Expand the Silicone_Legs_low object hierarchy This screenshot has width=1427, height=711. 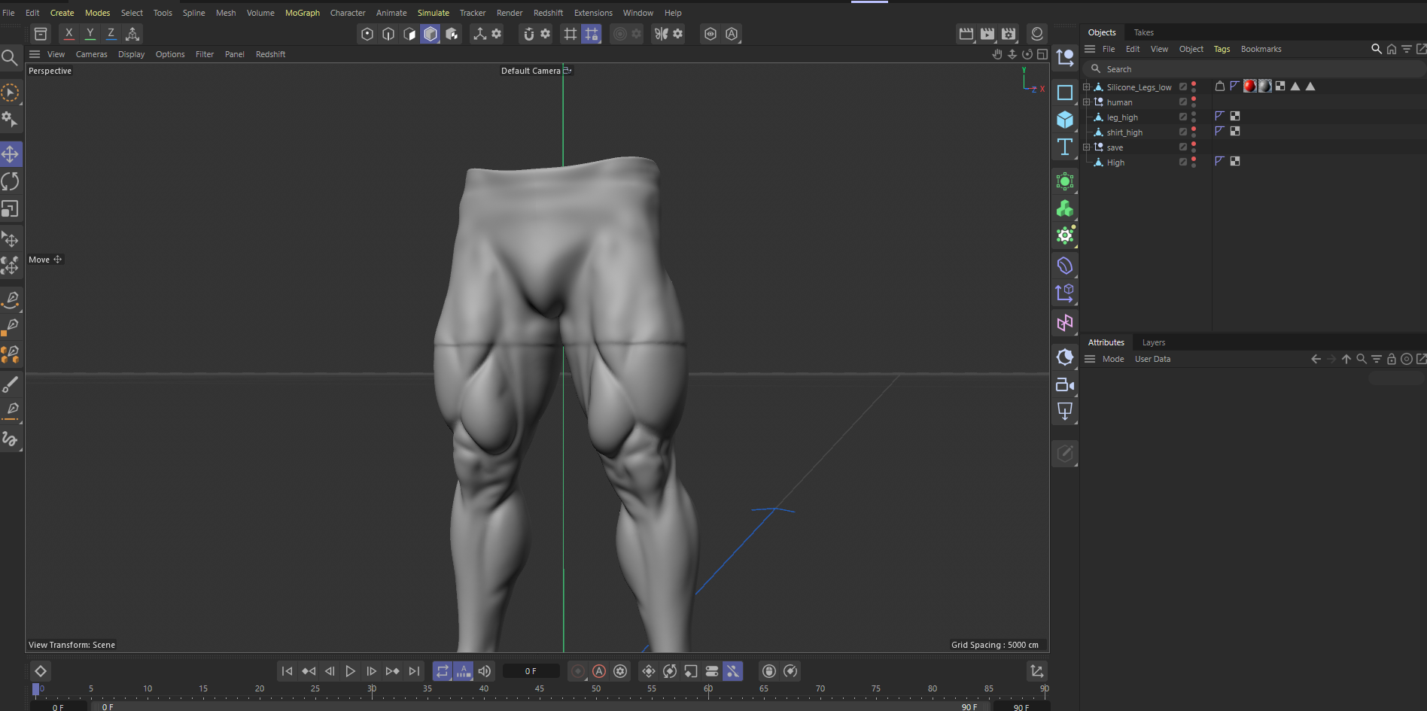pyautogui.click(x=1086, y=87)
